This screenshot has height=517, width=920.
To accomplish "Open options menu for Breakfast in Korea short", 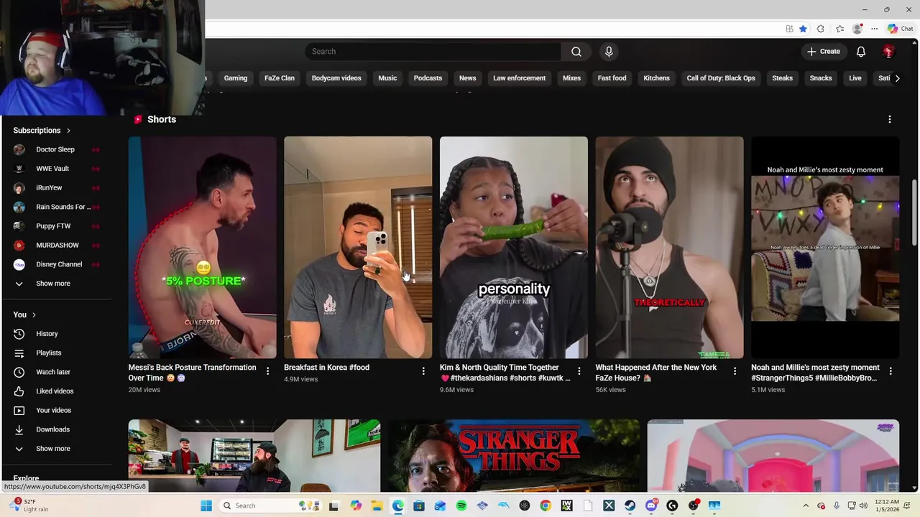I will point(423,371).
